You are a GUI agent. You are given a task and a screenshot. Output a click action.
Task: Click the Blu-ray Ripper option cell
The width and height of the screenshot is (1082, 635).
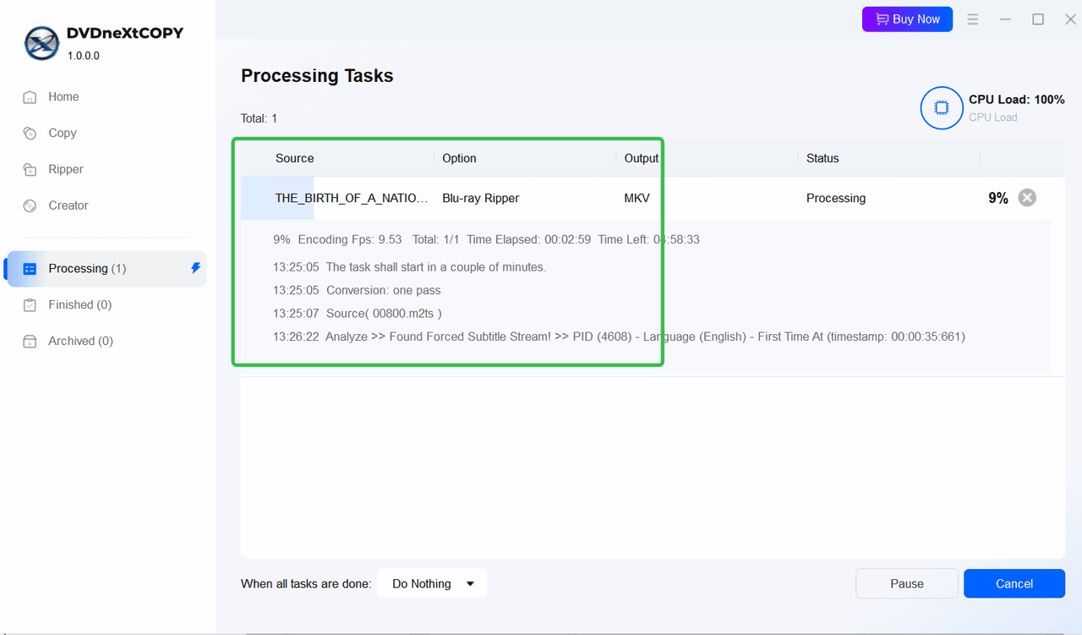[x=481, y=198]
